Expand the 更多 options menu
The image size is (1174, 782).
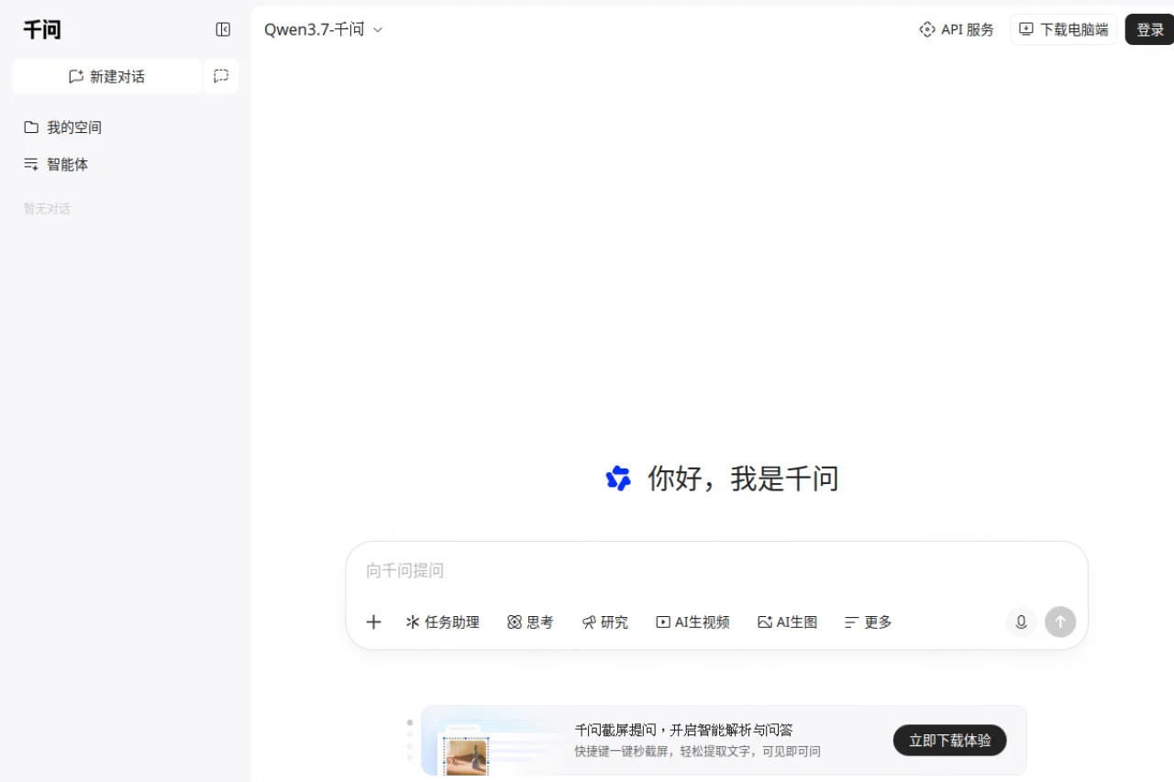[868, 622]
